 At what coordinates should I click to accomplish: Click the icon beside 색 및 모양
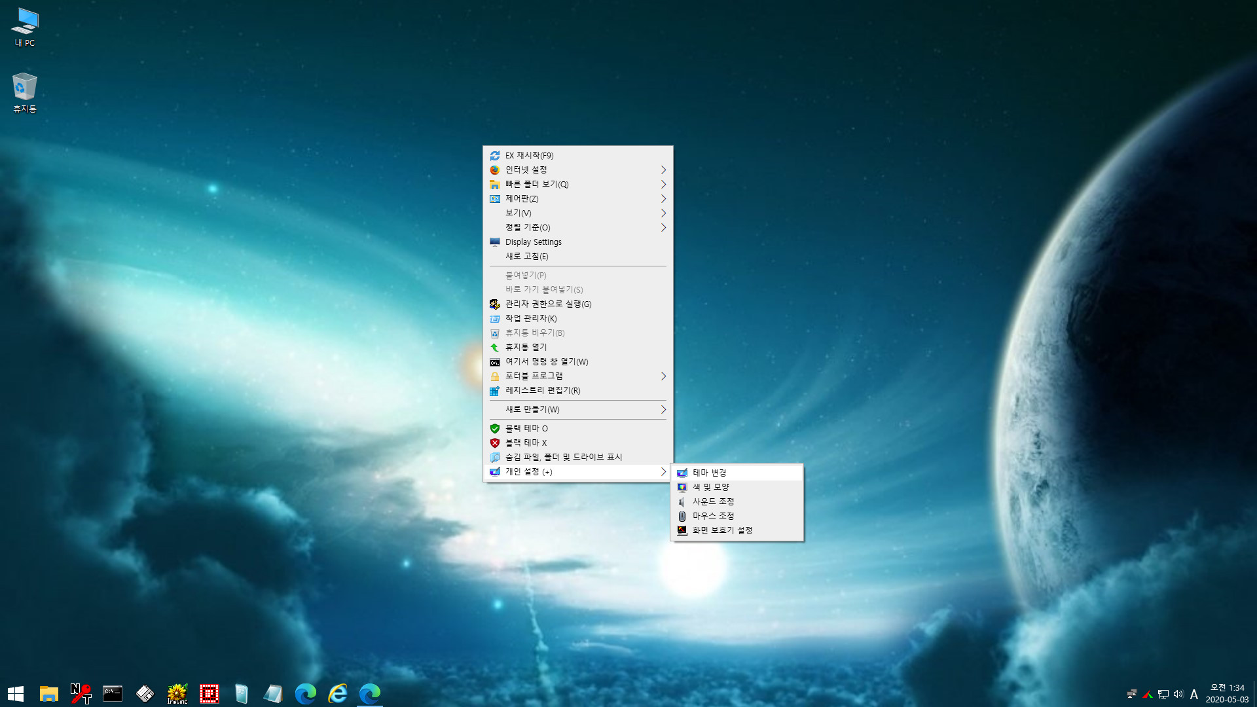682,488
